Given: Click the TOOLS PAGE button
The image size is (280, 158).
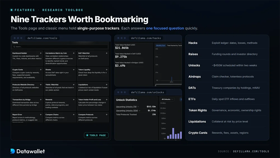Looking at the screenshot, I should 96,135.
